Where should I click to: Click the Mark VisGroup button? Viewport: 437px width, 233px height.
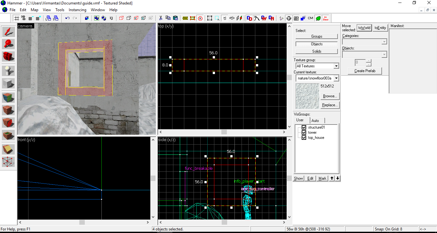coord(322,178)
